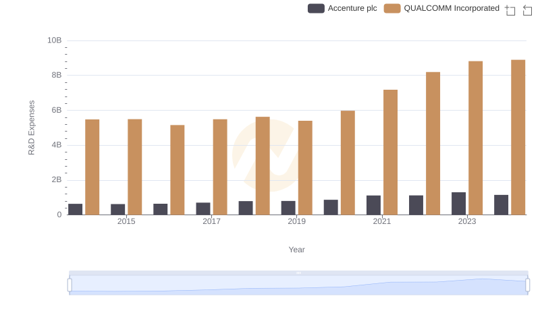Click the R&D Expenses axis title
This screenshot has width=540, height=311.
[x=31, y=128]
